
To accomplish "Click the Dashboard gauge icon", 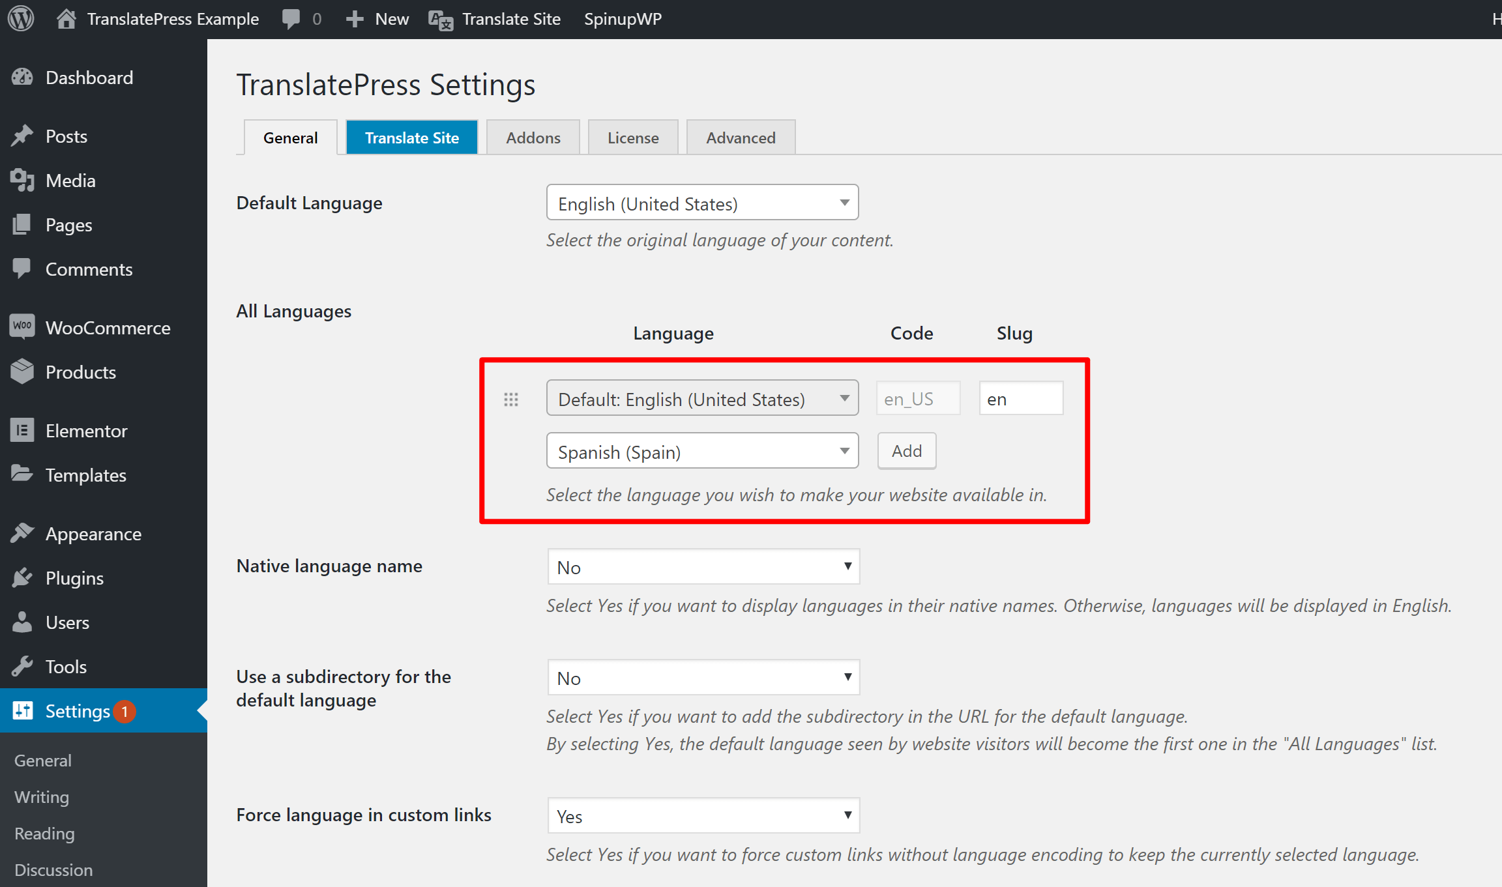I will [22, 77].
